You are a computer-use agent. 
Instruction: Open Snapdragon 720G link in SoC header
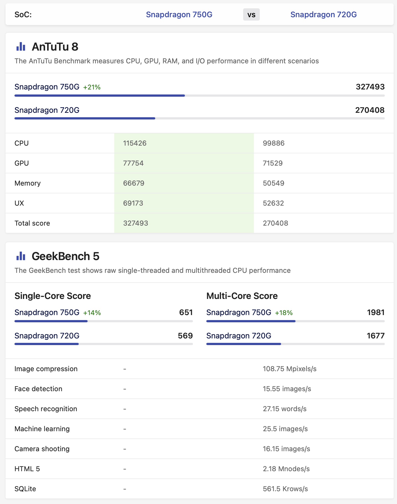coord(324,14)
